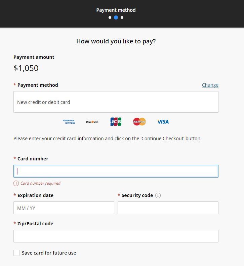Click the Discover card logo
Viewport: 244px width, 266px height.
[92, 122]
